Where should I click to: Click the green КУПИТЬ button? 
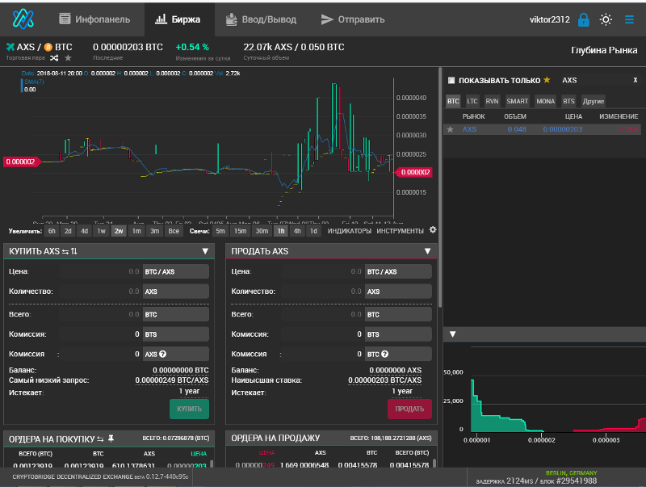(x=189, y=409)
